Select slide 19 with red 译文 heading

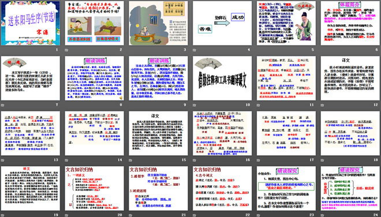pos(31,188)
